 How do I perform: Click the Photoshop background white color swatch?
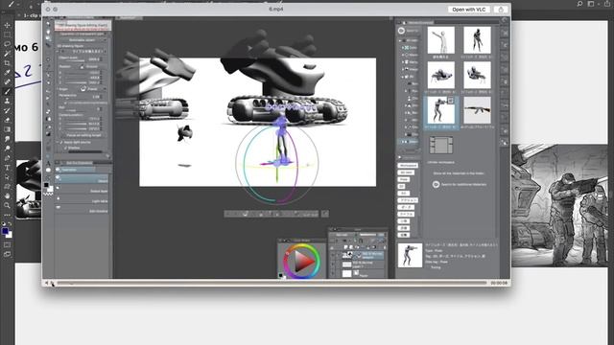[x=10, y=235]
